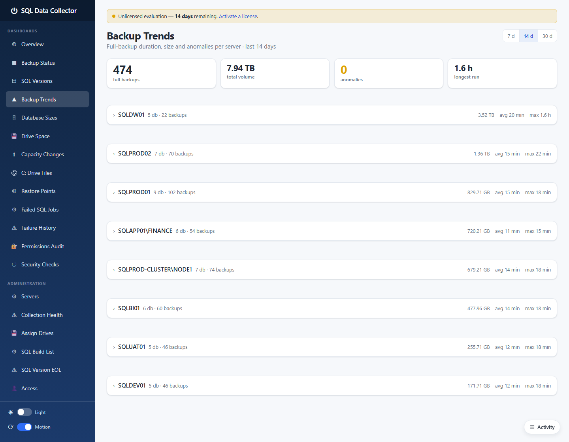This screenshot has height=442, width=569.
Task: Expand the SQLBI01 server row
Action: [x=332, y=308]
